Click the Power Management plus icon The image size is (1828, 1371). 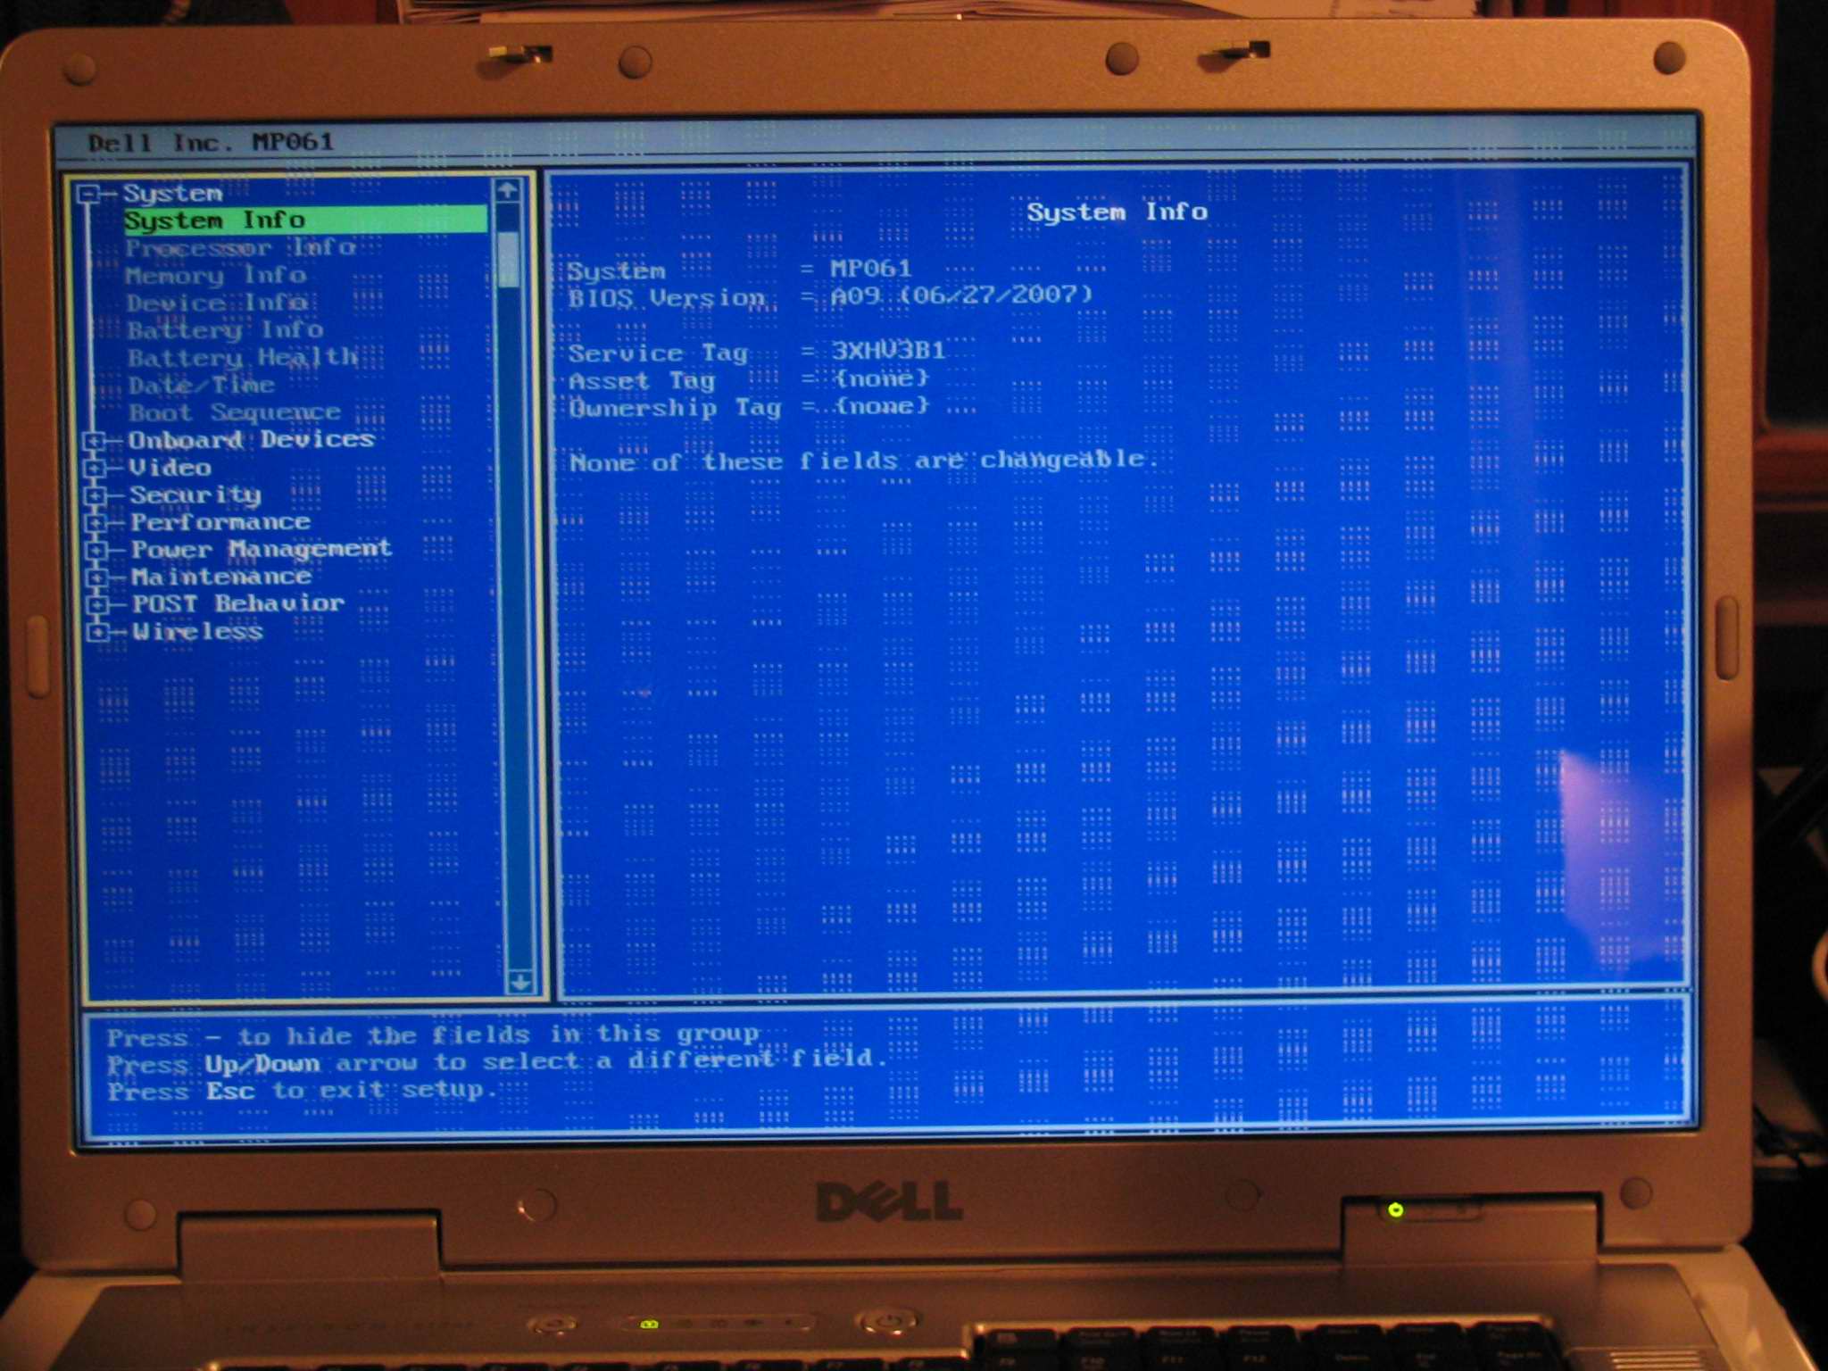96,550
